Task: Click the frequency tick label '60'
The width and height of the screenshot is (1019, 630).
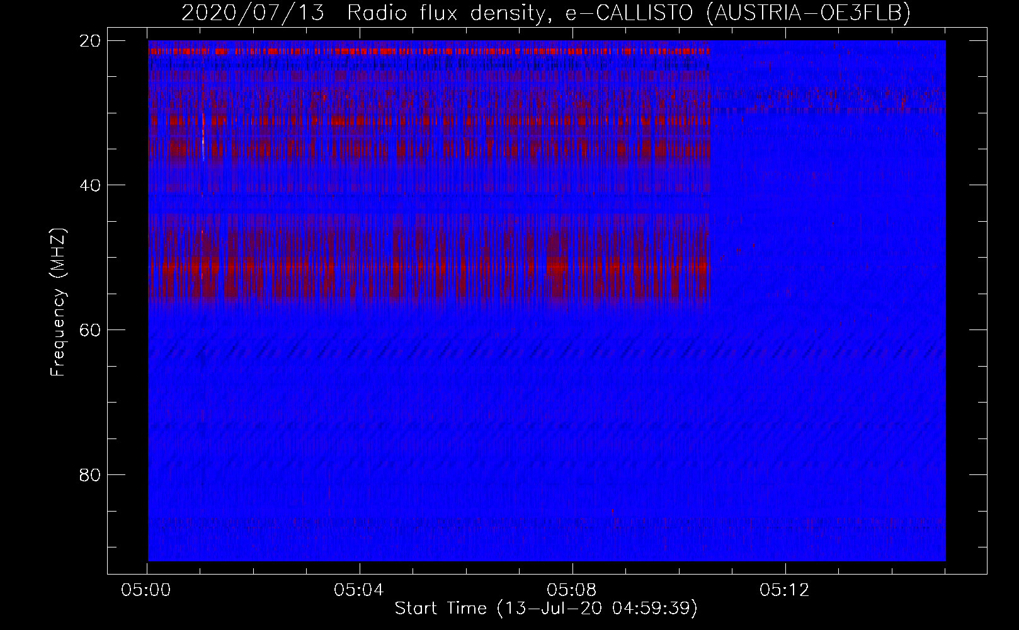Action: pyautogui.click(x=91, y=330)
